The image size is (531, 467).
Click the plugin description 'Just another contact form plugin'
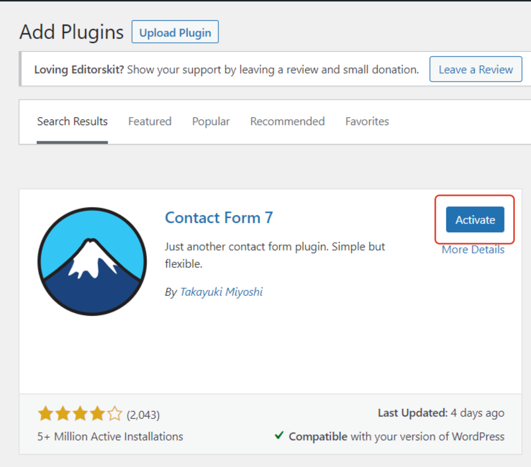point(275,255)
